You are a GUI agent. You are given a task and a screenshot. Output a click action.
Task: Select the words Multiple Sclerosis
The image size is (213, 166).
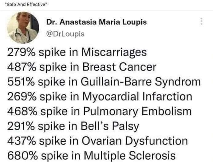tap(130, 156)
